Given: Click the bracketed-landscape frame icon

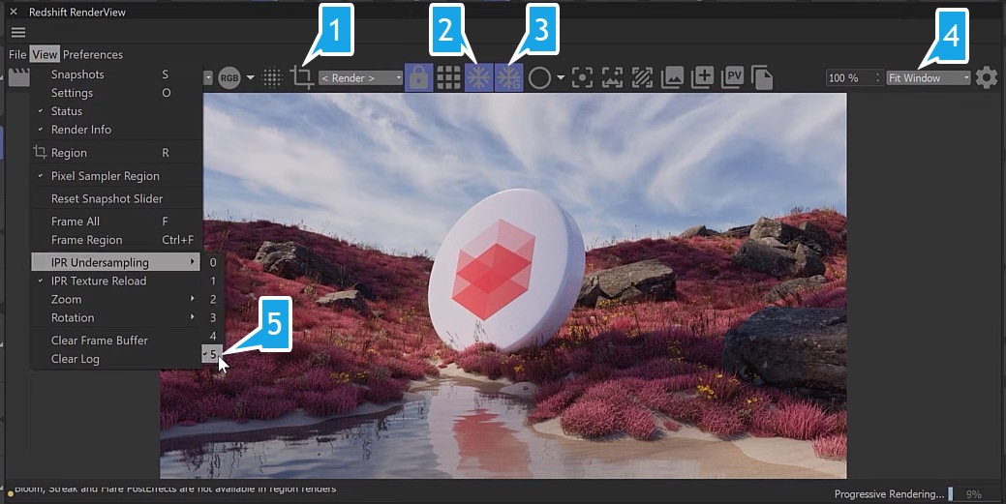Looking at the screenshot, I should click(x=612, y=78).
